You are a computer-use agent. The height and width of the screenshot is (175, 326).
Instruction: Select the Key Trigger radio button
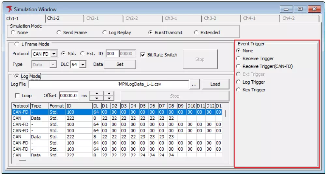click(239, 90)
